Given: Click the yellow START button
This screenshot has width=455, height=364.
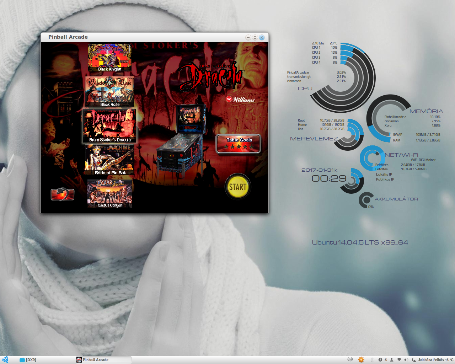Looking at the screenshot, I should (x=238, y=187).
